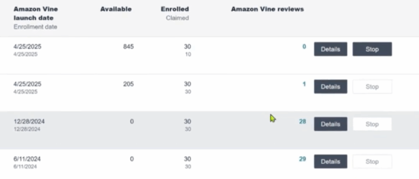Show Details of the 6/11/2024 enrollment
Screen dimensions: 419x179
click(330, 161)
